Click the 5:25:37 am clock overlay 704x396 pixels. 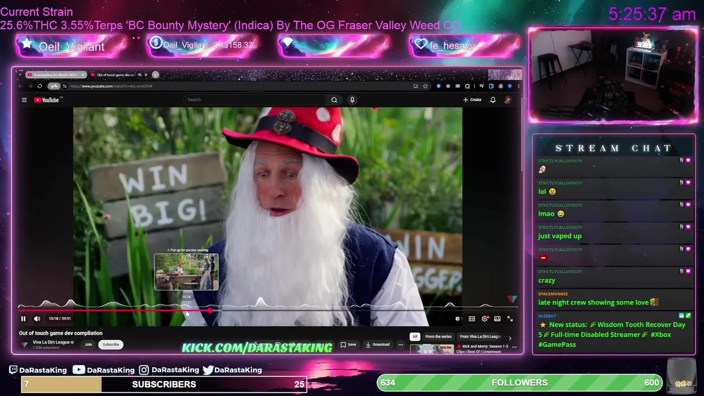click(x=652, y=14)
